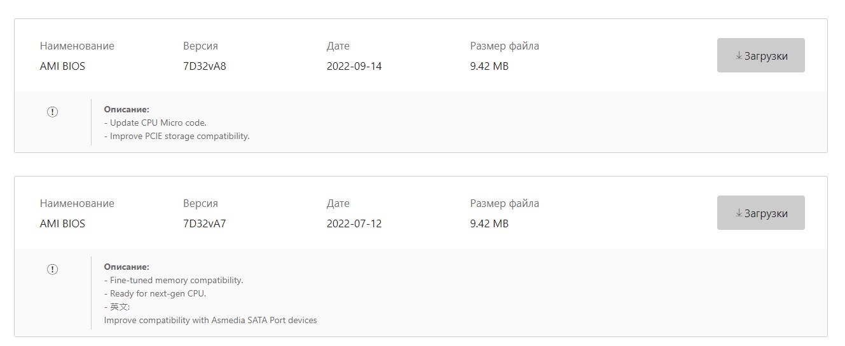Viewport: 845px width, 346px height.
Task: Click the info icon beside 7D32vA7 description
Action: coord(52,269)
